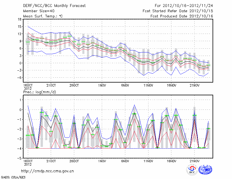Click 1NOV on the precipitation chart axis

(102, 161)
